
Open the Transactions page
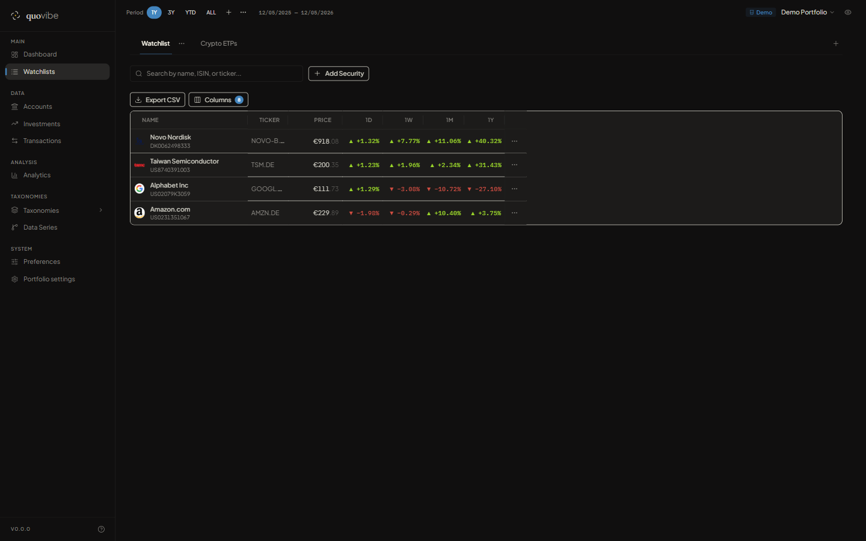(57, 141)
